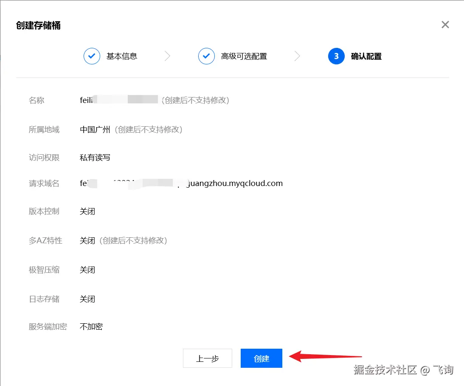Click the blue 创建 button
Image resolution: width=464 pixels, height=386 pixels.
click(x=262, y=358)
